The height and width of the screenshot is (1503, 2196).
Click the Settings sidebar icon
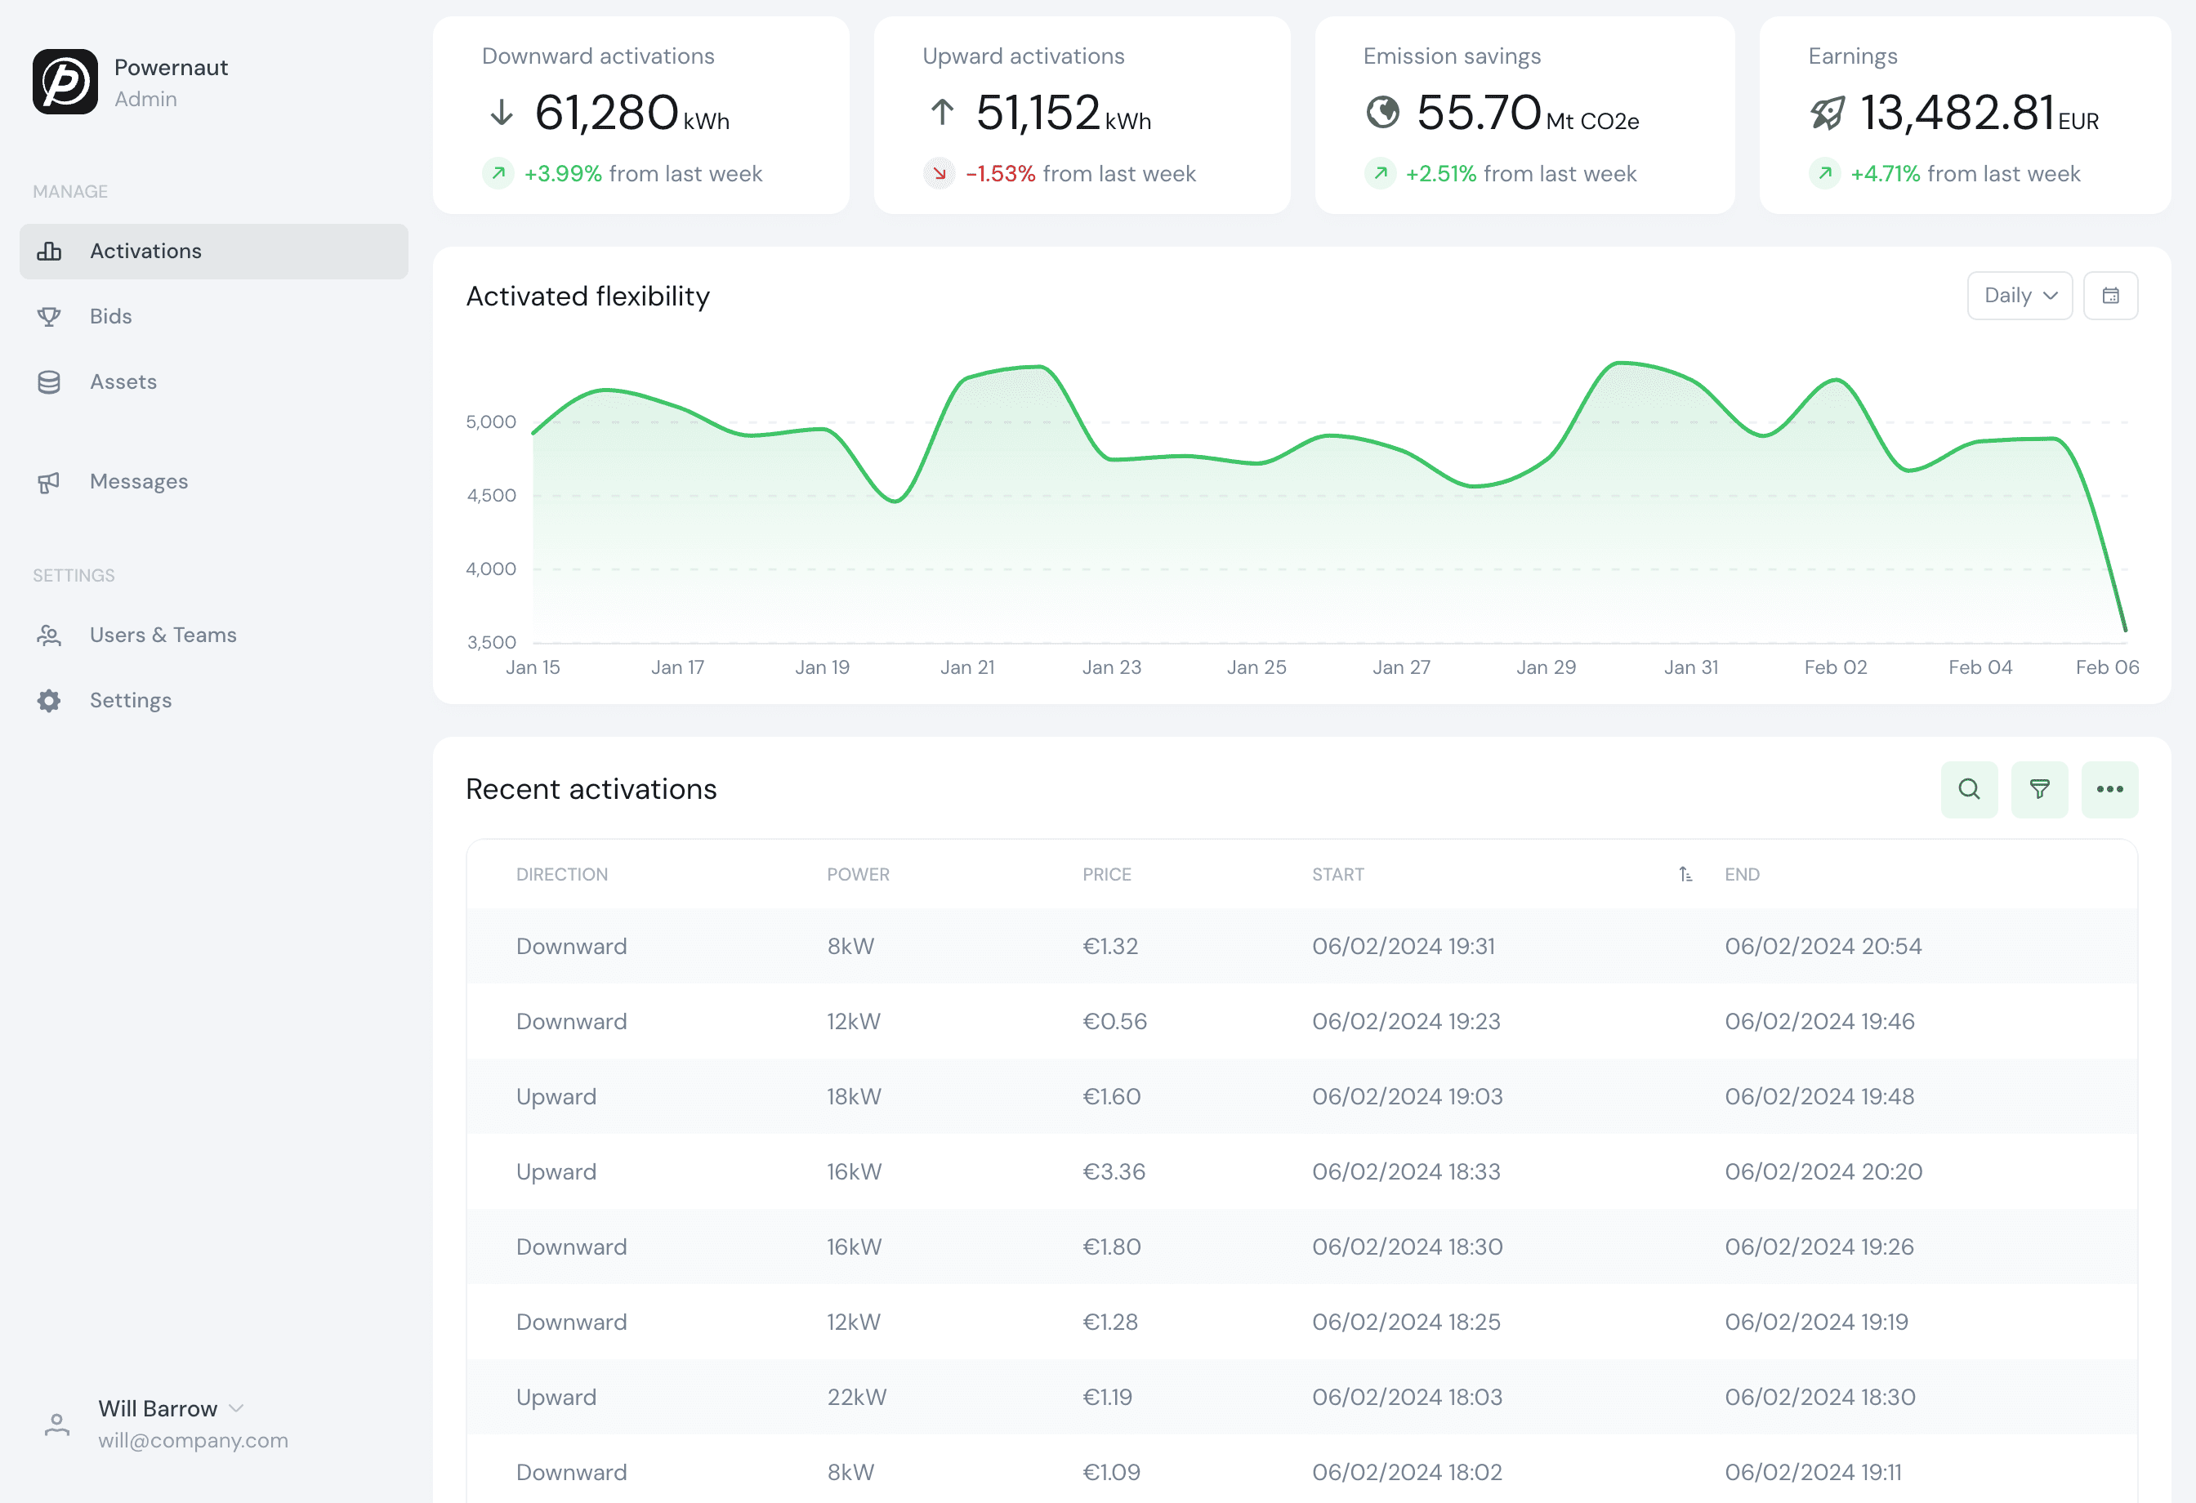coord(50,699)
